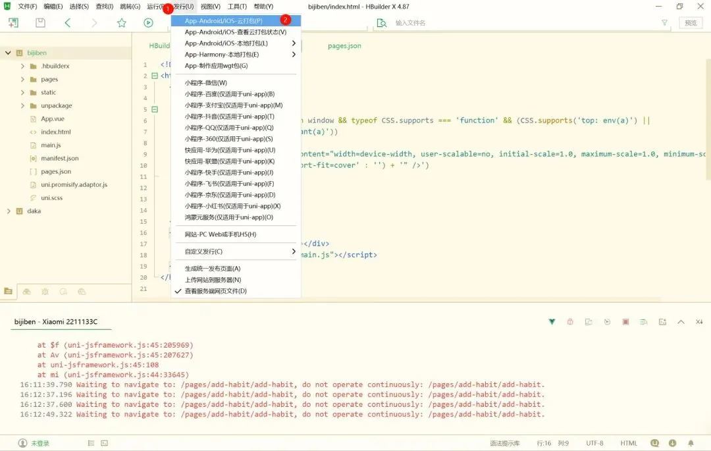711x451 pixels.
Task: Click the file search magnifier icon
Action: tap(382, 22)
